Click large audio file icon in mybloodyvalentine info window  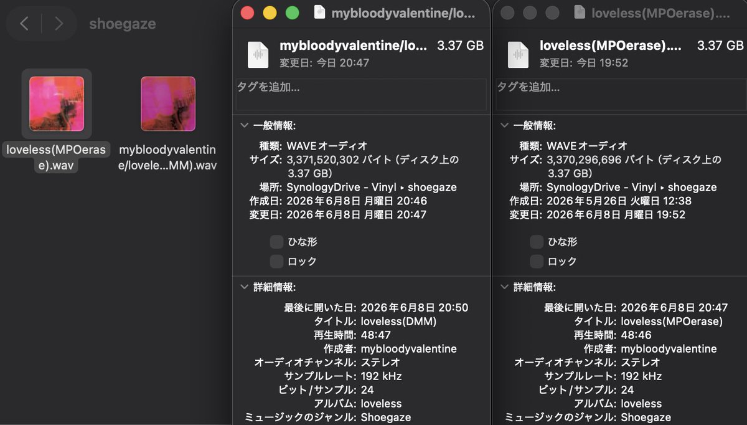(x=257, y=54)
